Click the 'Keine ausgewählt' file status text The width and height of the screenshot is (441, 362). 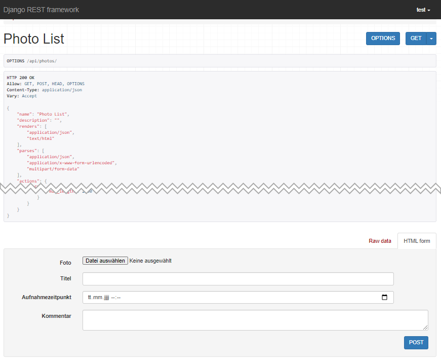tap(150, 261)
